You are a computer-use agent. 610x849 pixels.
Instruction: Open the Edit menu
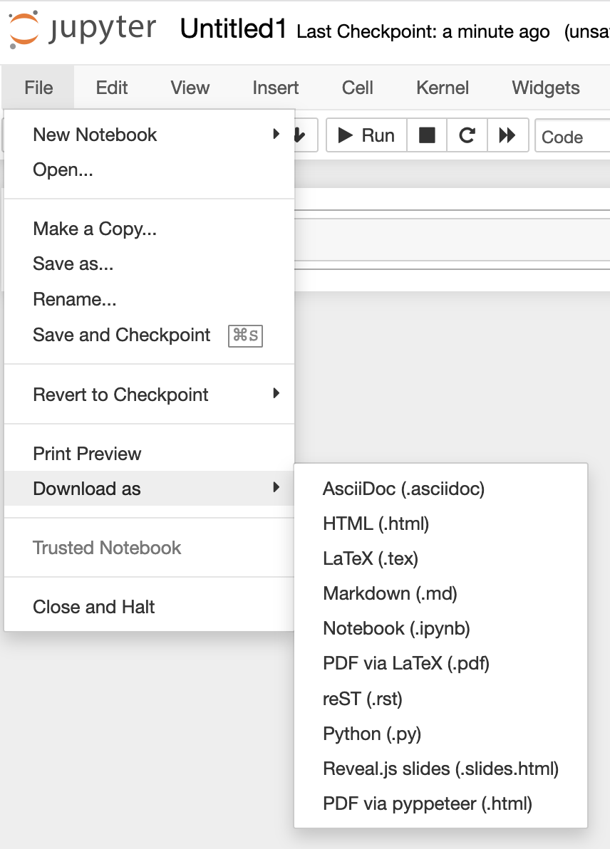112,87
